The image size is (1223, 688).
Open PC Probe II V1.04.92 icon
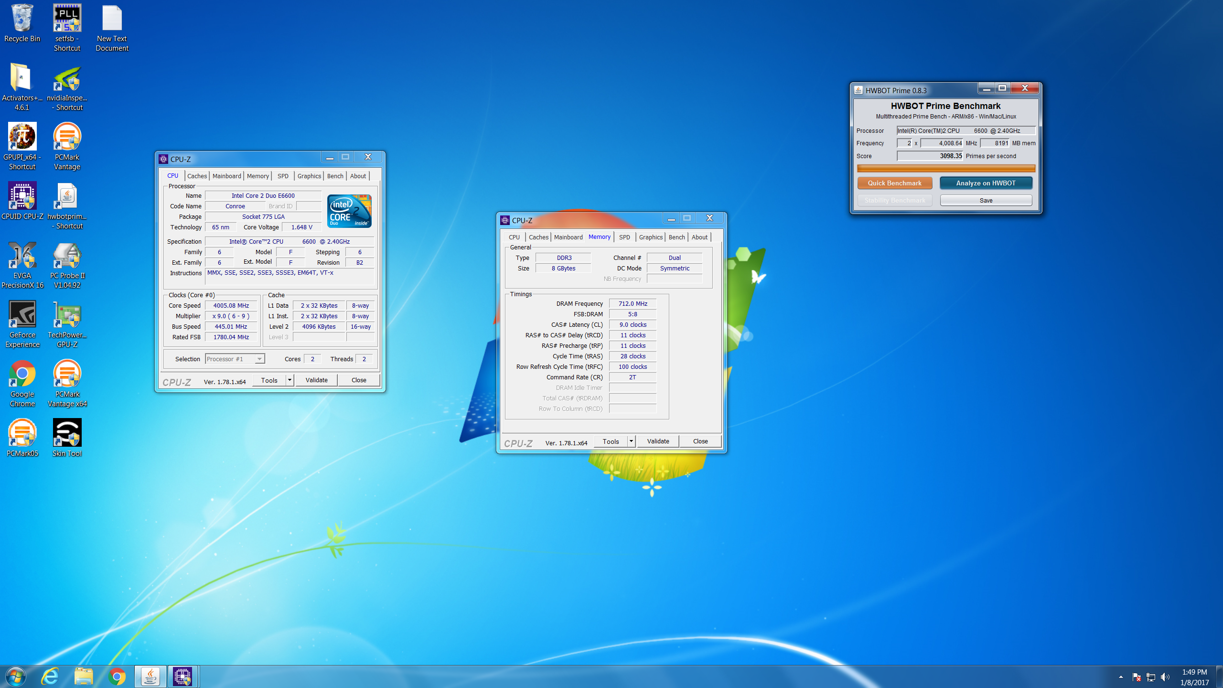[x=67, y=265]
